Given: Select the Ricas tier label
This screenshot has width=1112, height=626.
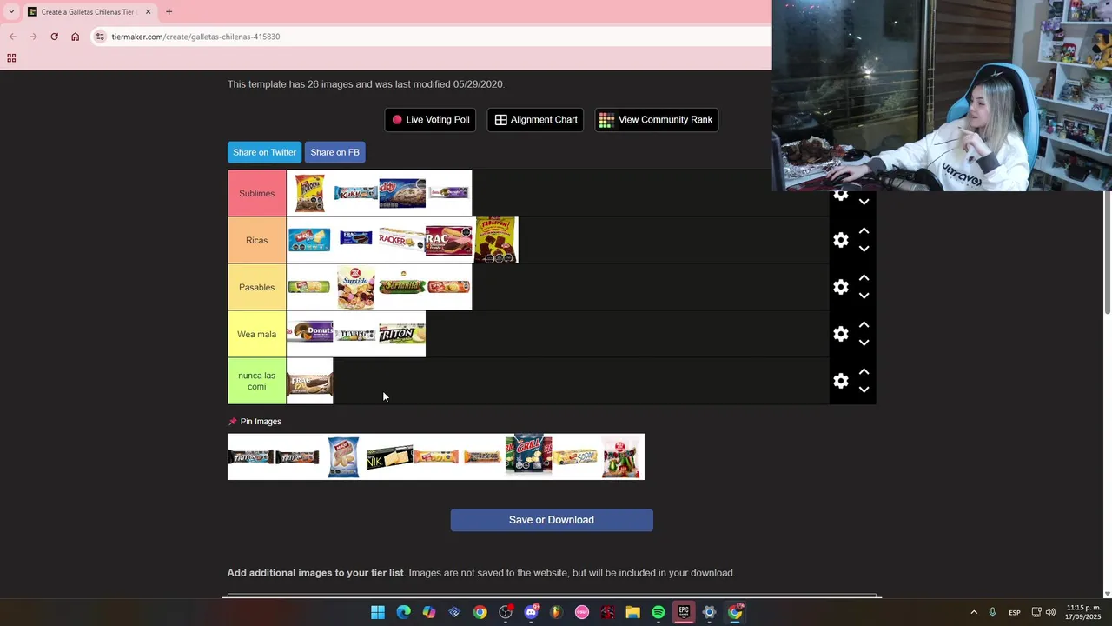Looking at the screenshot, I should 257,240.
